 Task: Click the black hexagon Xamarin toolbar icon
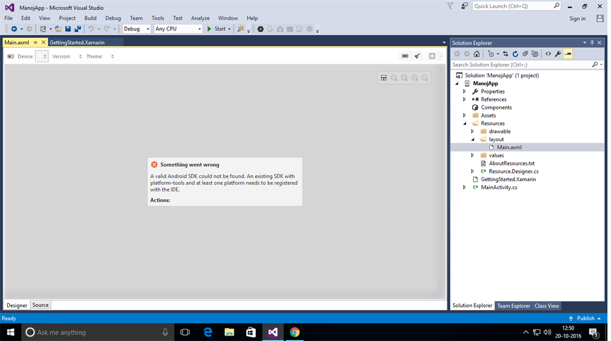pyautogui.click(x=260, y=29)
